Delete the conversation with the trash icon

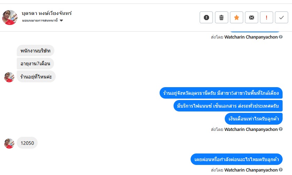tap(221, 17)
